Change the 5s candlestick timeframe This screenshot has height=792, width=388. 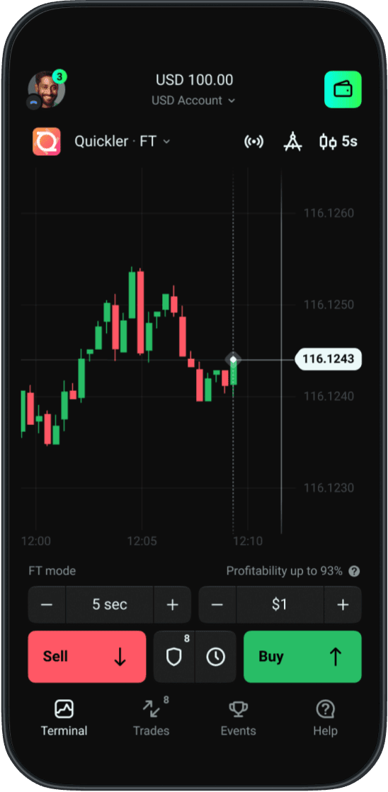pyautogui.click(x=338, y=142)
